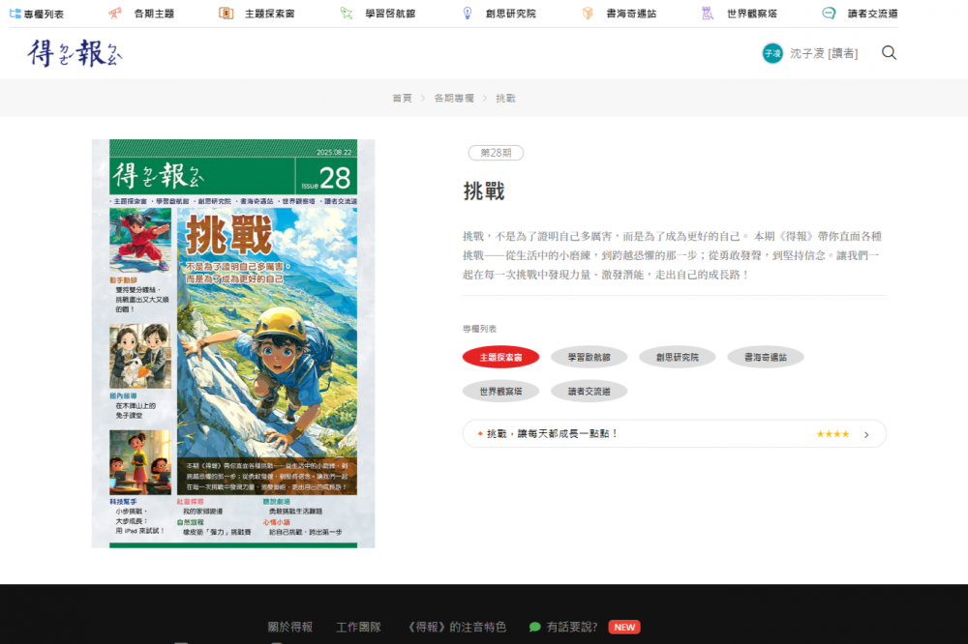Select the 世界觀察塔 column pill
The height and width of the screenshot is (644, 968).
point(500,392)
